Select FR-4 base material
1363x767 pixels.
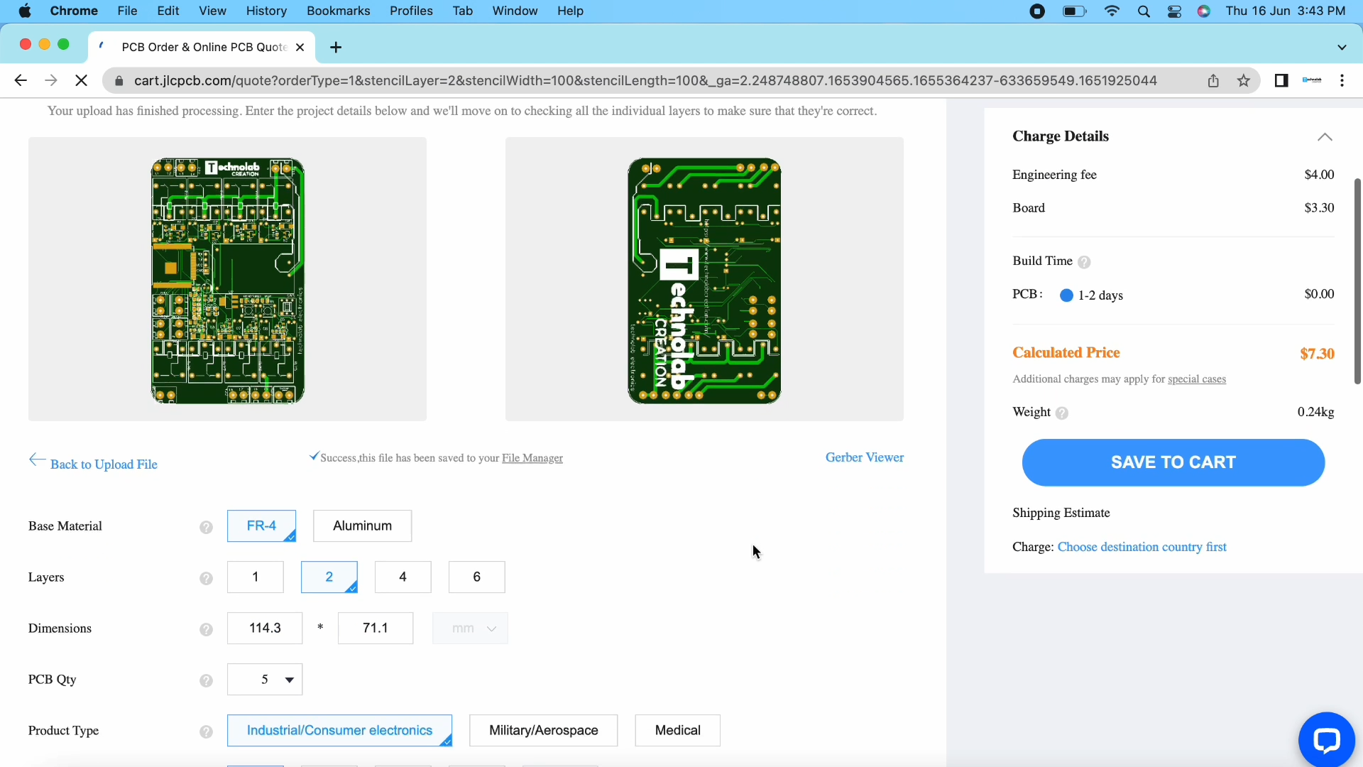pos(261,526)
